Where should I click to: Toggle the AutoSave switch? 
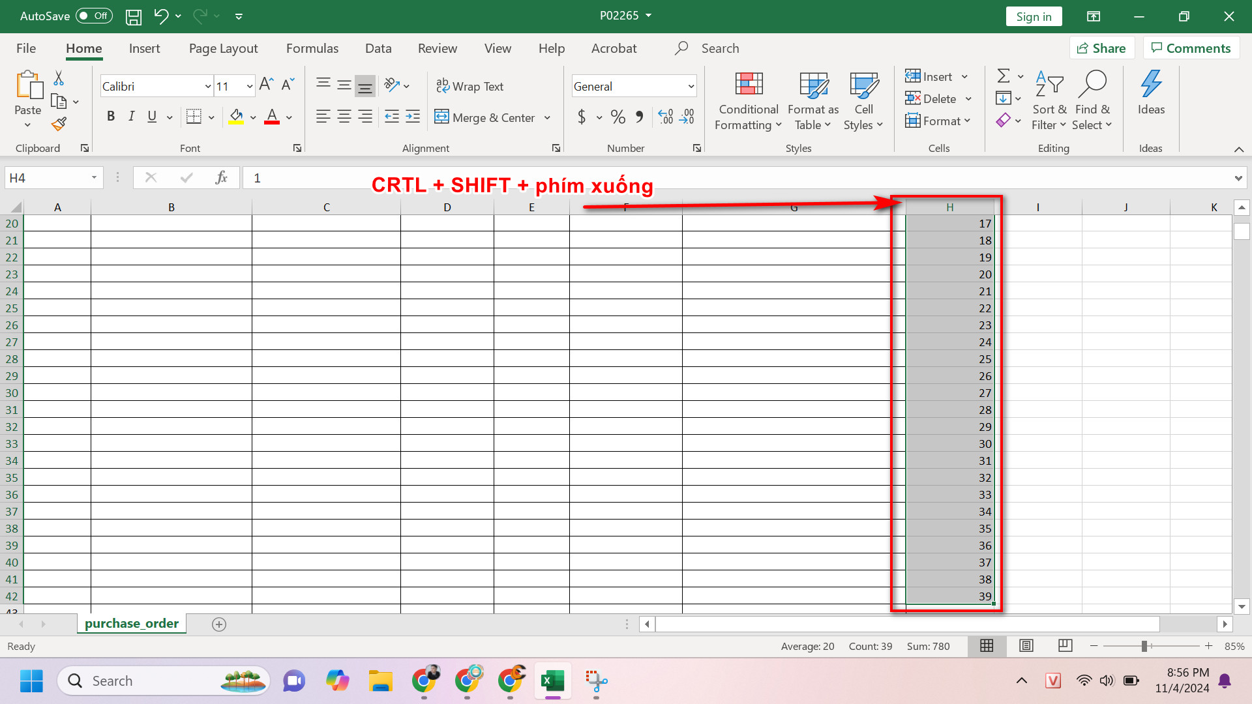coord(94,16)
